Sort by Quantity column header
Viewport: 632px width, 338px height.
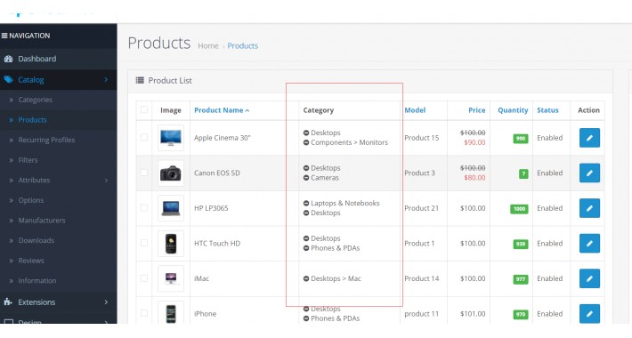513,110
